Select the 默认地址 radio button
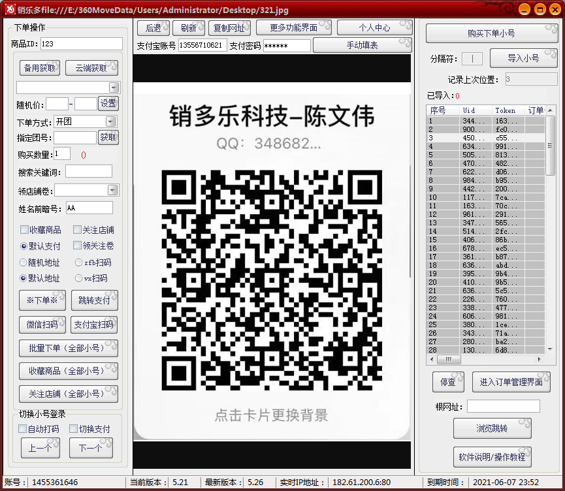Image resolution: width=565 pixels, height=491 pixels. [x=24, y=278]
